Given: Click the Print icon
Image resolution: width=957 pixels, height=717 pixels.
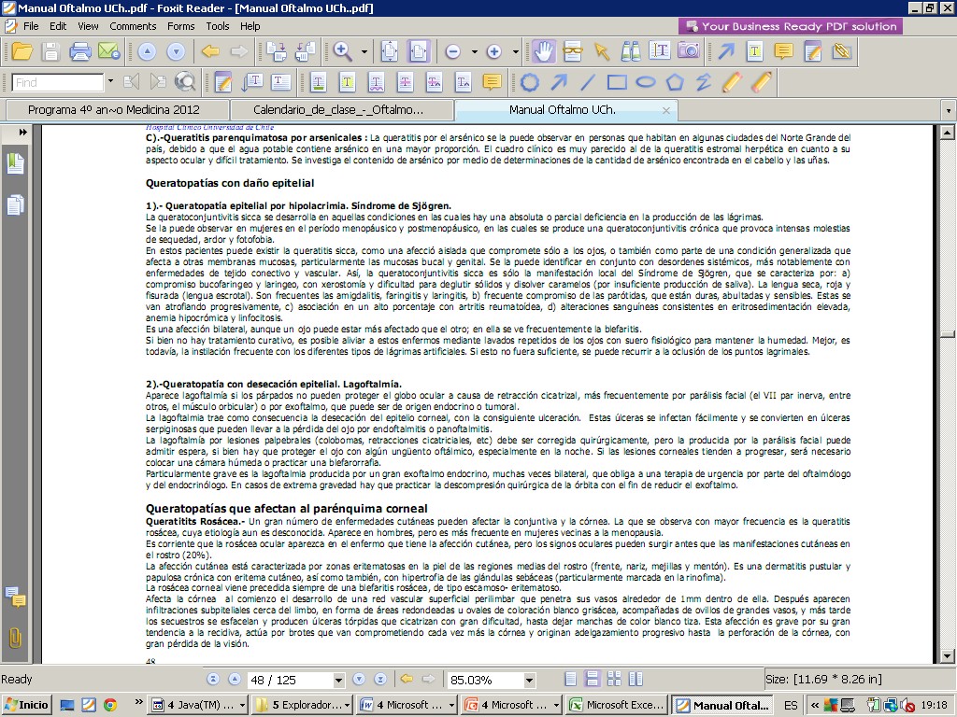Looking at the screenshot, I should (81, 51).
